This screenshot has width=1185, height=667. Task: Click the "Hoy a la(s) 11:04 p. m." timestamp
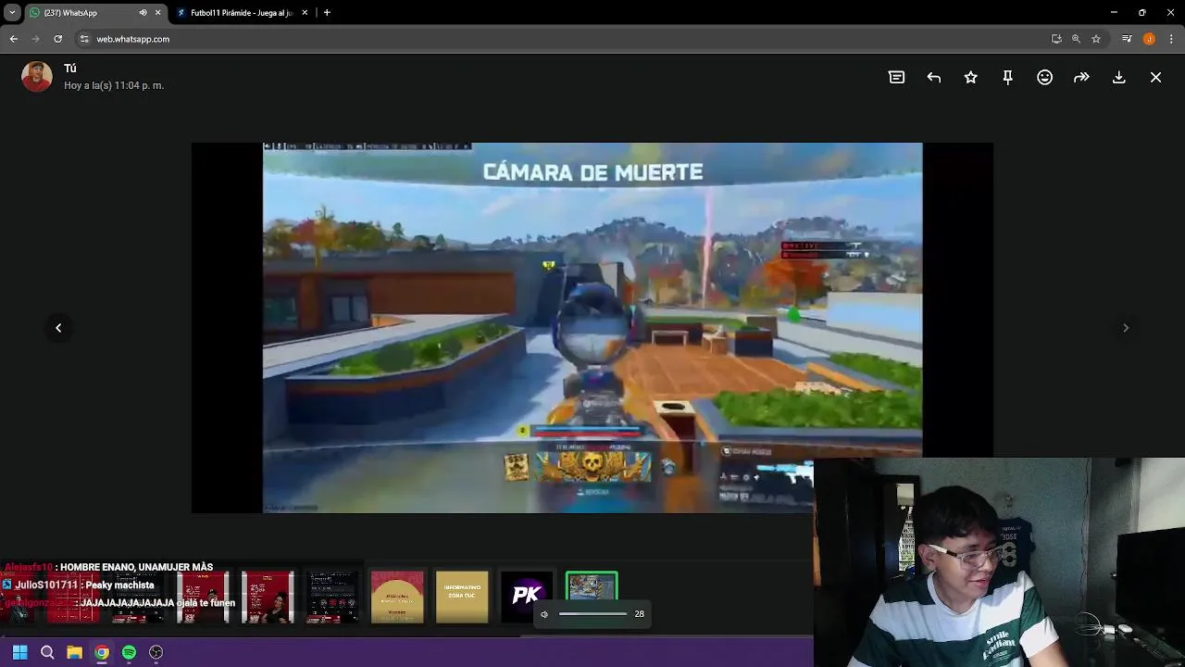coord(114,85)
